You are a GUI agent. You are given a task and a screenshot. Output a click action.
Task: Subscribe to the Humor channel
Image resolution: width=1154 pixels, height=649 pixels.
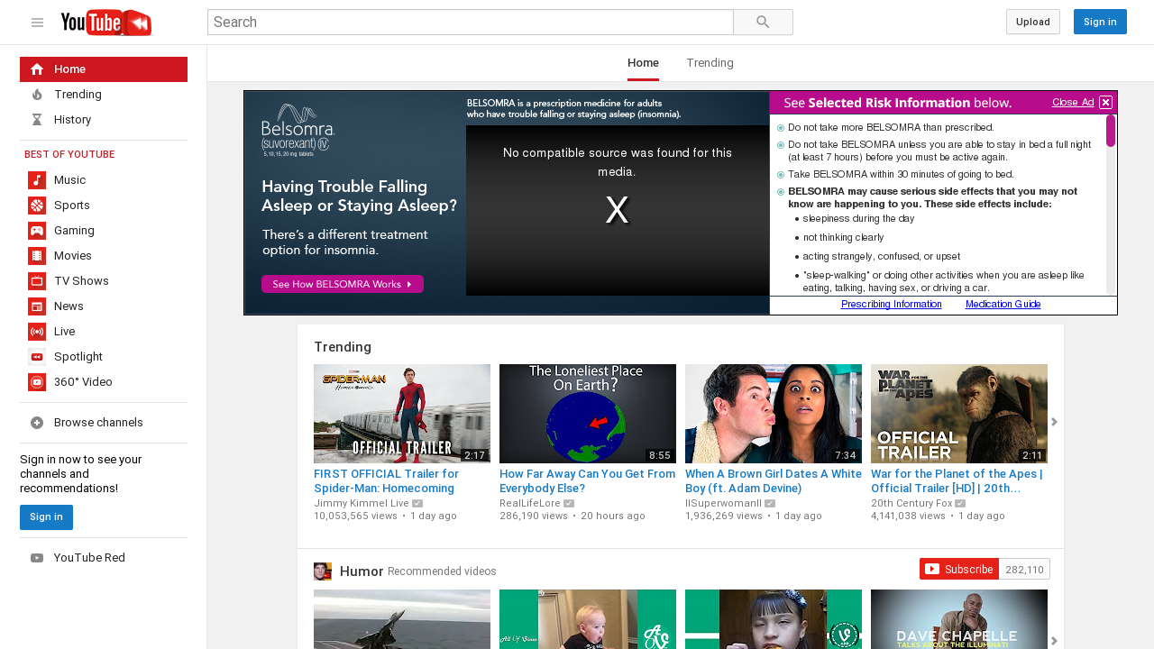(x=959, y=569)
